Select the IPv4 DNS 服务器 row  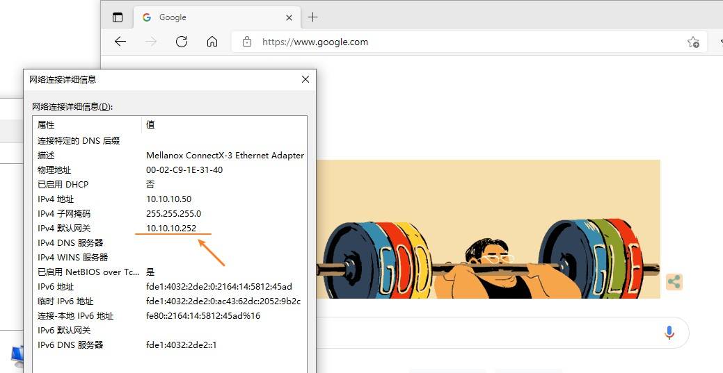(170, 242)
